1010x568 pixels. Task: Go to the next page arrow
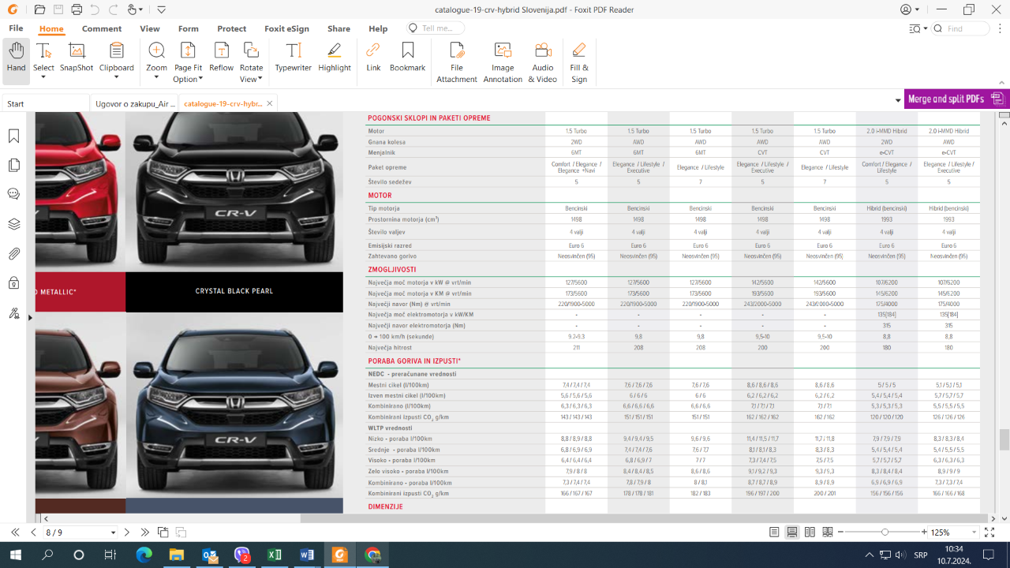(127, 532)
